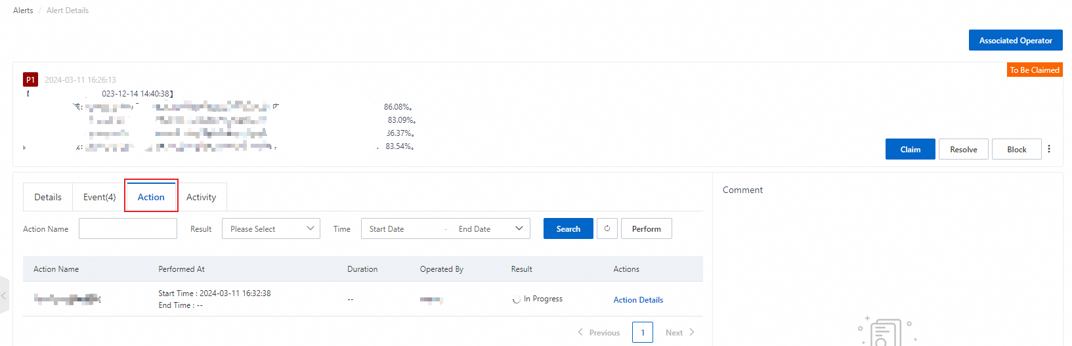This screenshot has height=346, width=1072.
Task: Expand the collapsed left sidebar handle
Action: [x=4, y=295]
